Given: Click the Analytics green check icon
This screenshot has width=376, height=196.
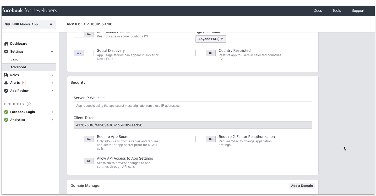Looking at the screenshot, I should [x=6, y=120].
